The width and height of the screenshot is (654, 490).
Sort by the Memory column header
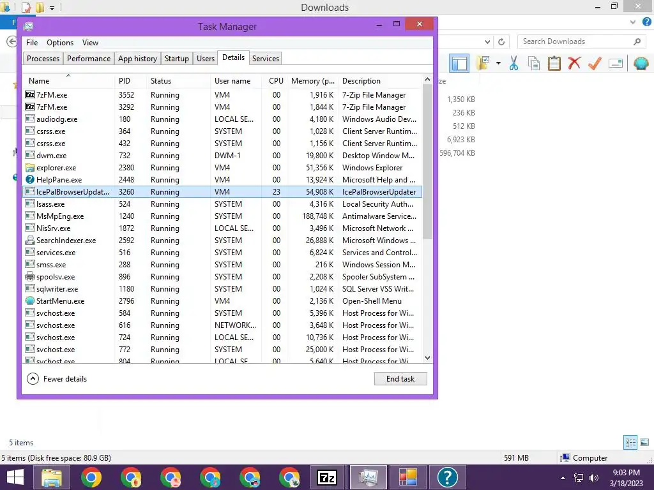click(x=313, y=81)
